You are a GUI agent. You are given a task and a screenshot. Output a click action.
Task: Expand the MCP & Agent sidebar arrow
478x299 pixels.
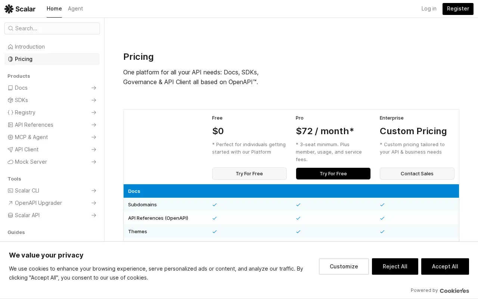pyautogui.click(x=94, y=137)
